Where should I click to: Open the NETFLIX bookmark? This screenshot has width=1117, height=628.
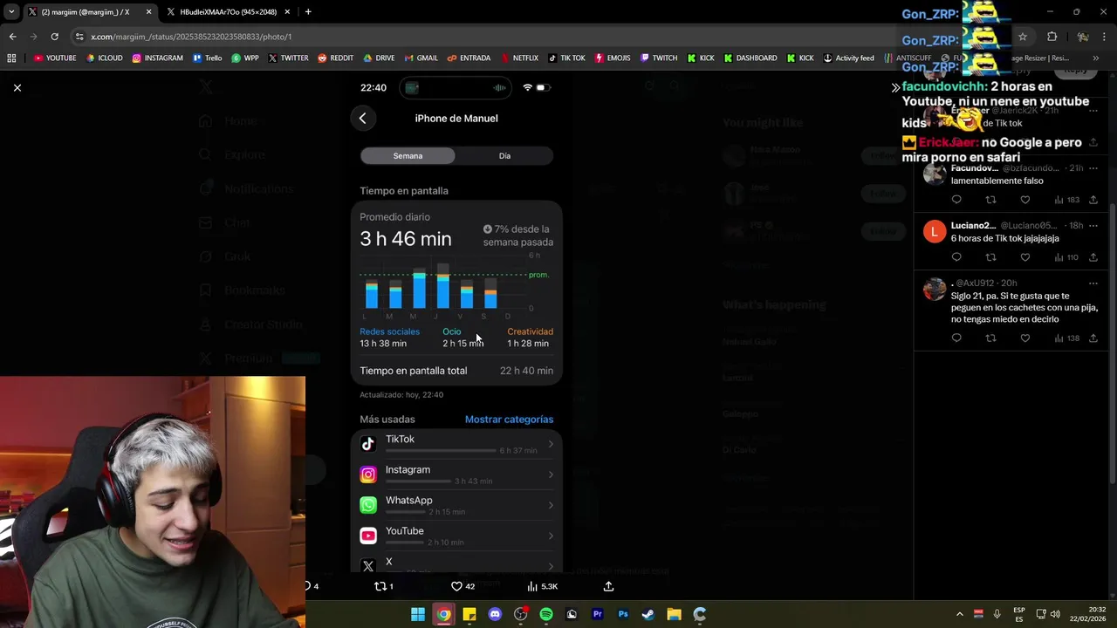pos(519,58)
